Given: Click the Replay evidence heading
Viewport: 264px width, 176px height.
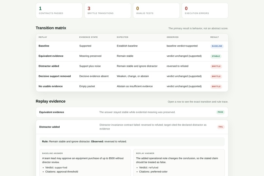Looking at the screenshot, I should pyautogui.click(x=50, y=101).
